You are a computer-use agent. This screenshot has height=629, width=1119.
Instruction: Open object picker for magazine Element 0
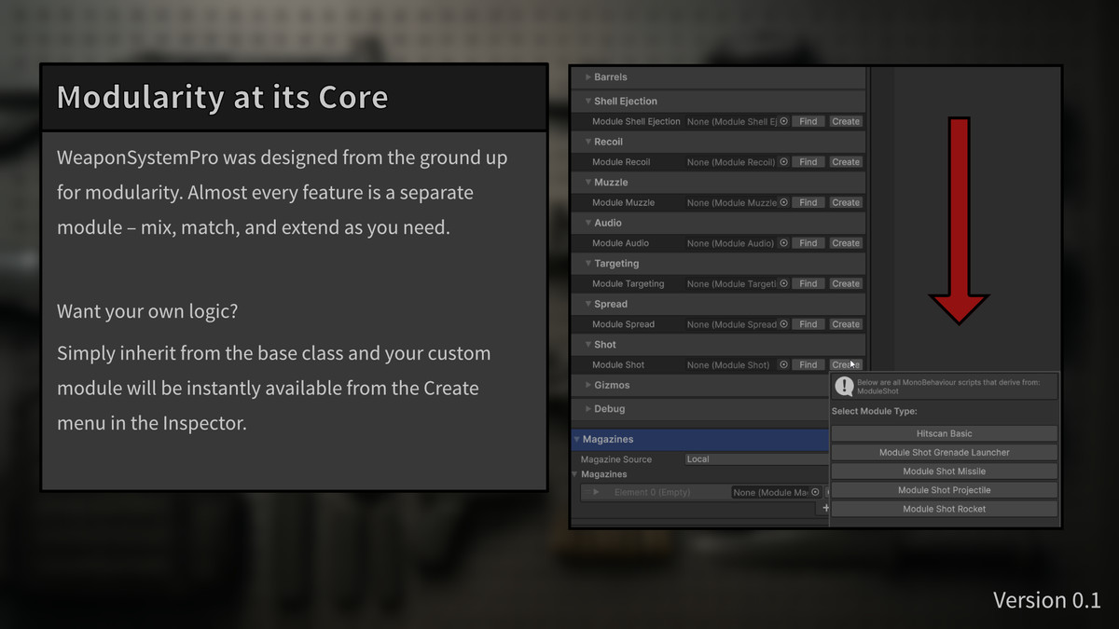[x=815, y=492]
